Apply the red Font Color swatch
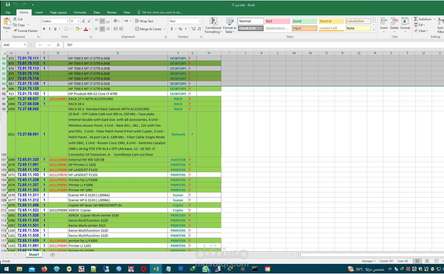 coord(86,29)
